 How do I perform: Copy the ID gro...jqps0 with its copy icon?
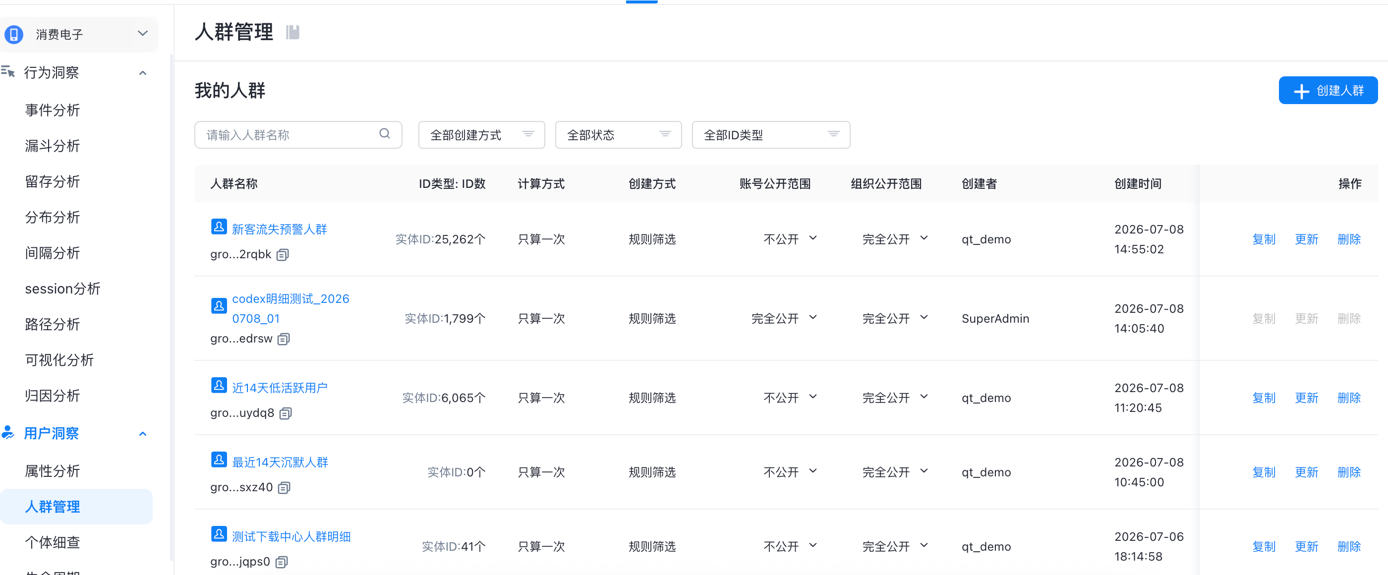pos(281,562)
